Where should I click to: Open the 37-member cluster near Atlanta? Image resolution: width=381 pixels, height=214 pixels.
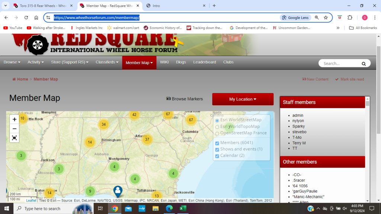pyautogui.click(x=147, y=139)
